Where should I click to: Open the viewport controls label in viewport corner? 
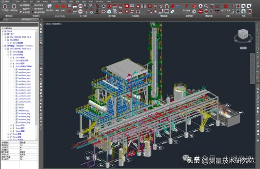52,24
